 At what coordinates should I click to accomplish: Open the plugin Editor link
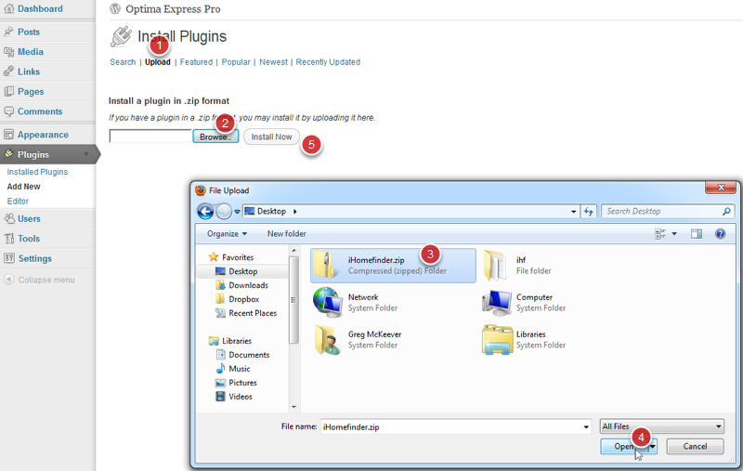tap(18, 202)
